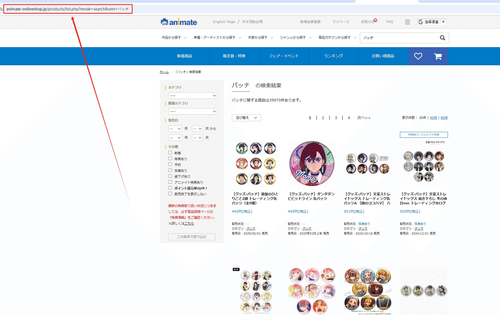Screen dimensions: 500x316
Task: Open the ランキング tab
Action: coord(333,56)
